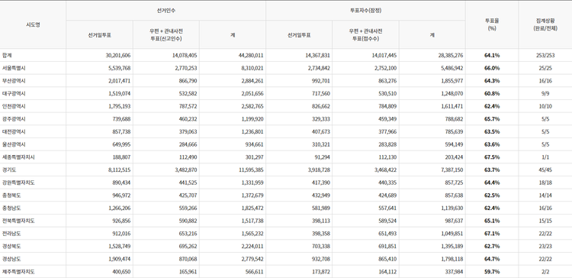Select the 경기도 row label
This screenshot has width=572, height=278.
pyautogui.click(x=9, y=170)
